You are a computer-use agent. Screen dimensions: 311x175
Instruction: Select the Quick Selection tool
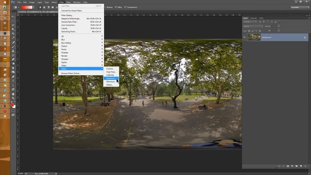(x=13, y=29)
